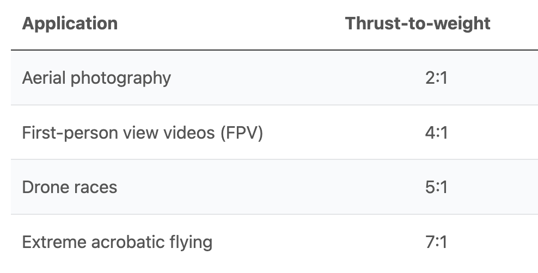The height and width of the screenshot is (273, 538).
Task: Click the Thrust-to-weight column header
Action: coord(418,24)
